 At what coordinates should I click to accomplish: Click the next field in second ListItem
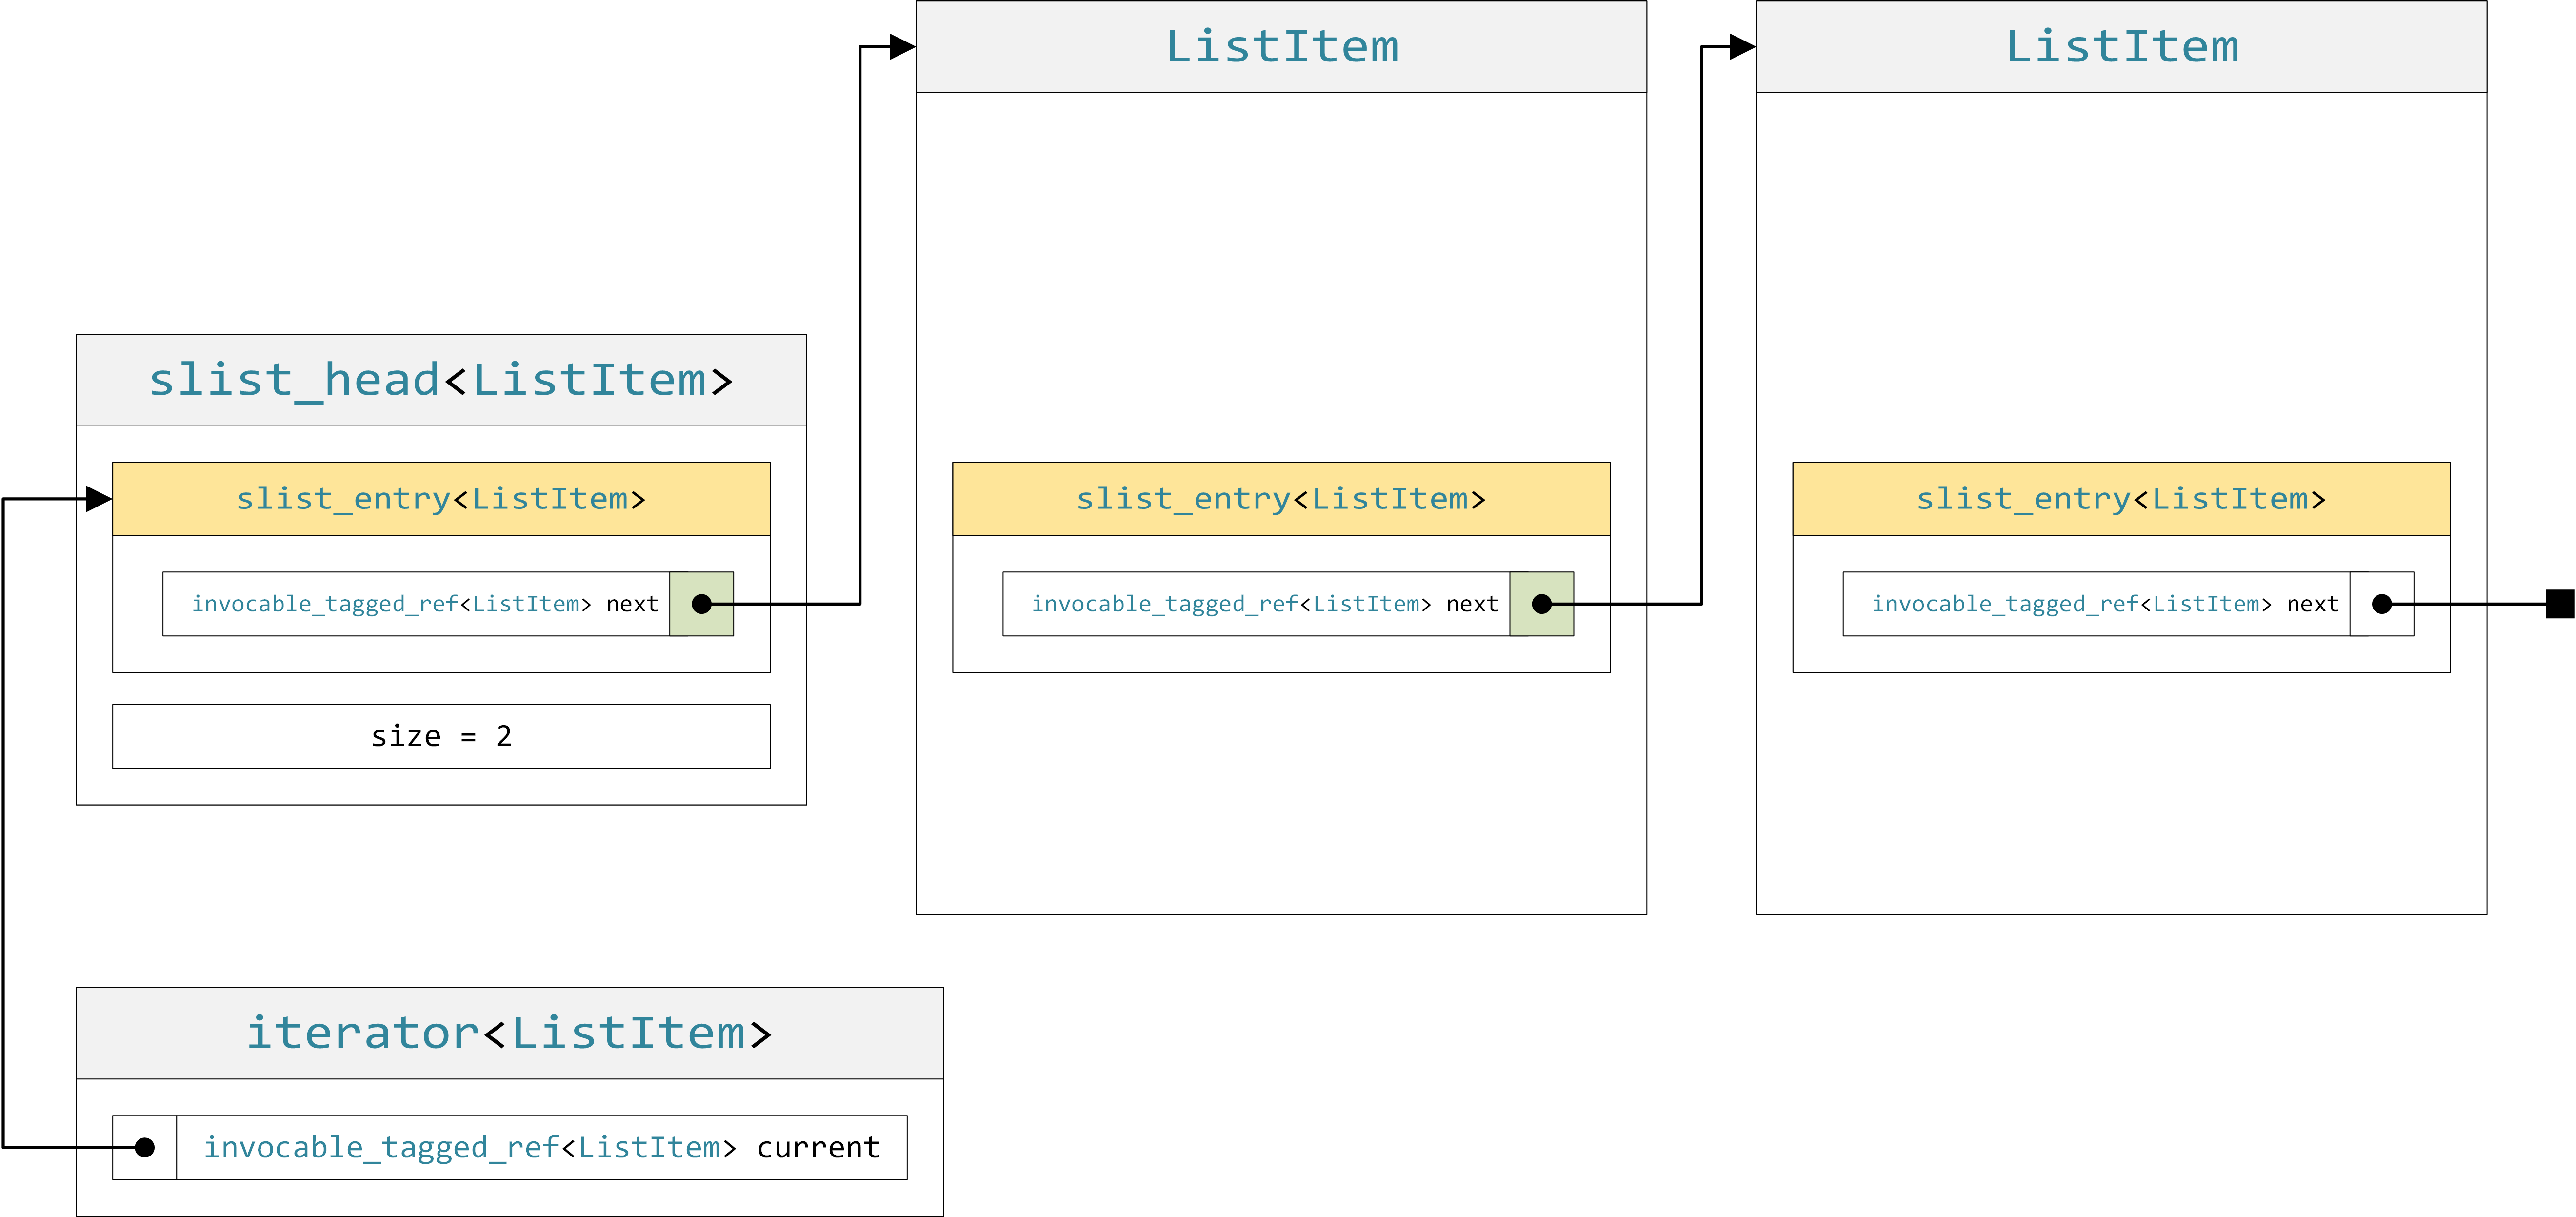(x=2100, y=603)
